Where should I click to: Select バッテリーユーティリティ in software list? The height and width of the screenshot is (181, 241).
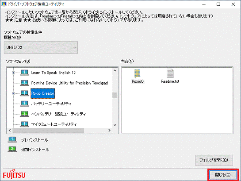tap(51, 104)
